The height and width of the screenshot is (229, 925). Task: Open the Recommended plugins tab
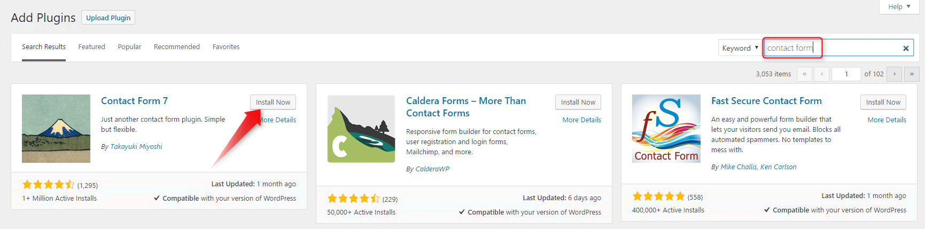coord(177,47)
